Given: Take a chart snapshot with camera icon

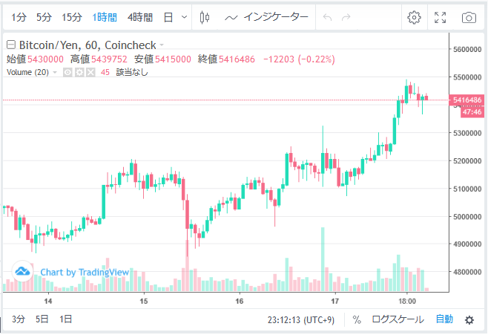Looking at the screenshot, I should click(468, 17).
